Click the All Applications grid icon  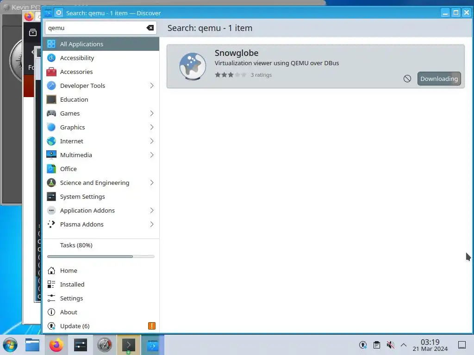click(51, 44)
